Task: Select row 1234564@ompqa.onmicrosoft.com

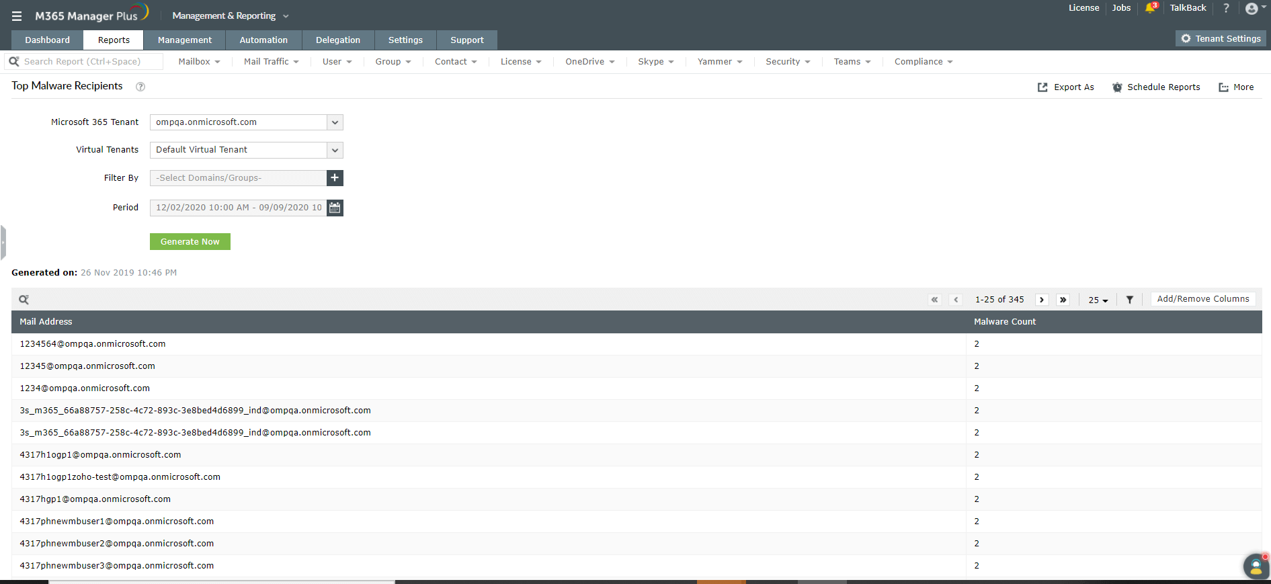Action: click(637, 344)
